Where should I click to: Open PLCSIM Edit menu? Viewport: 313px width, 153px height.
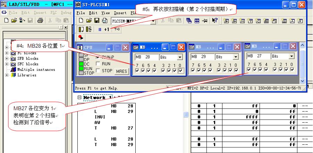pos(93,13)
